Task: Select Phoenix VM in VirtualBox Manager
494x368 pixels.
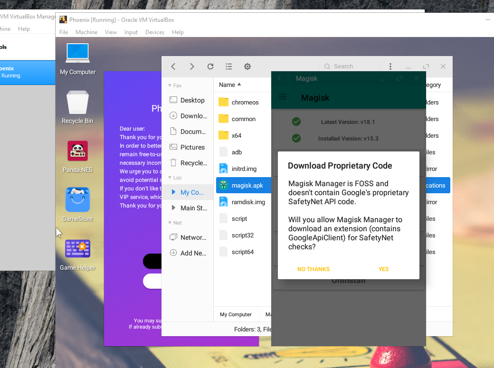Action: click(28, 73)
